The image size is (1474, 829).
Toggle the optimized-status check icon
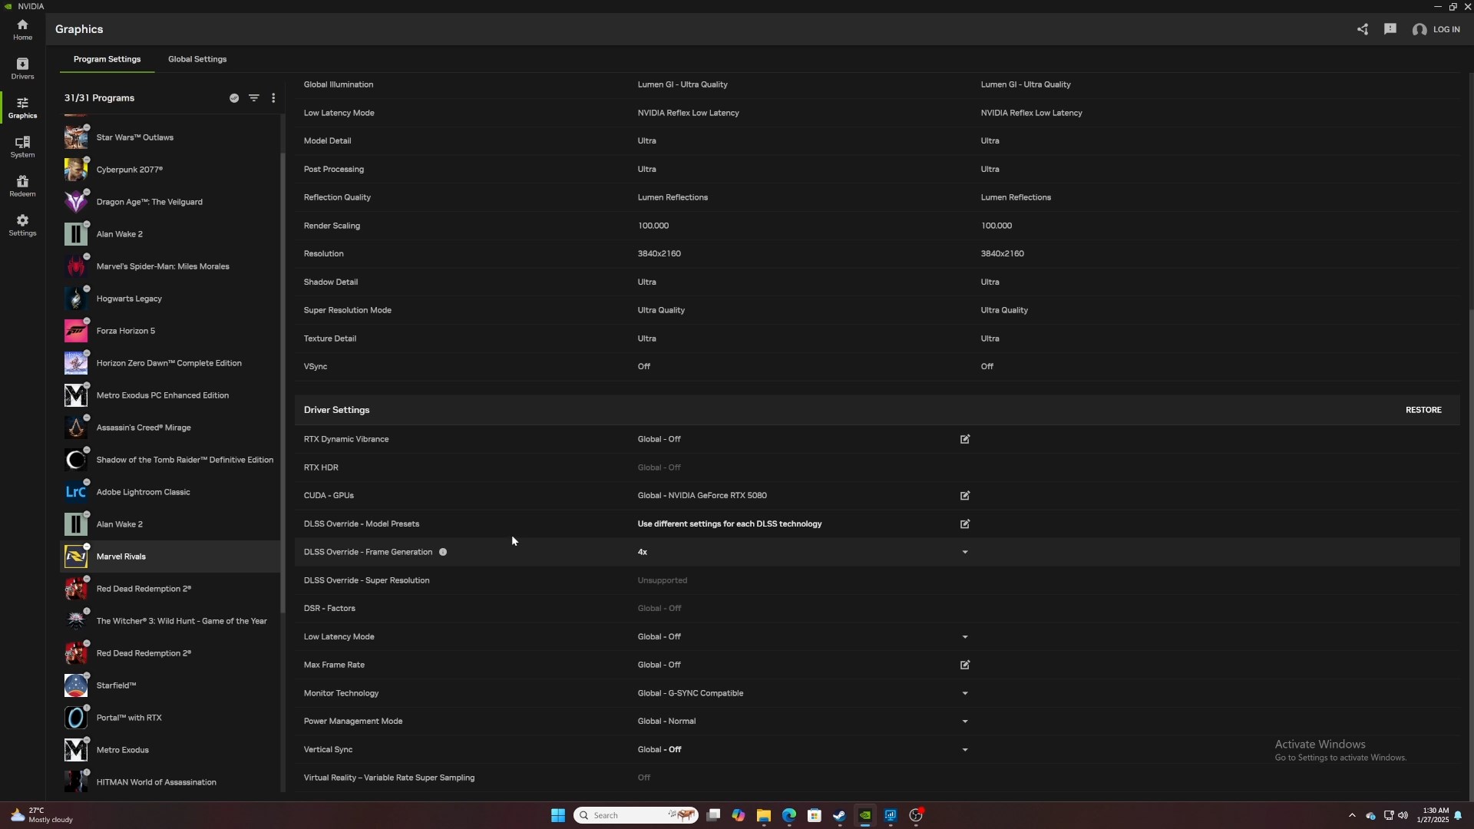pos(234,98)
